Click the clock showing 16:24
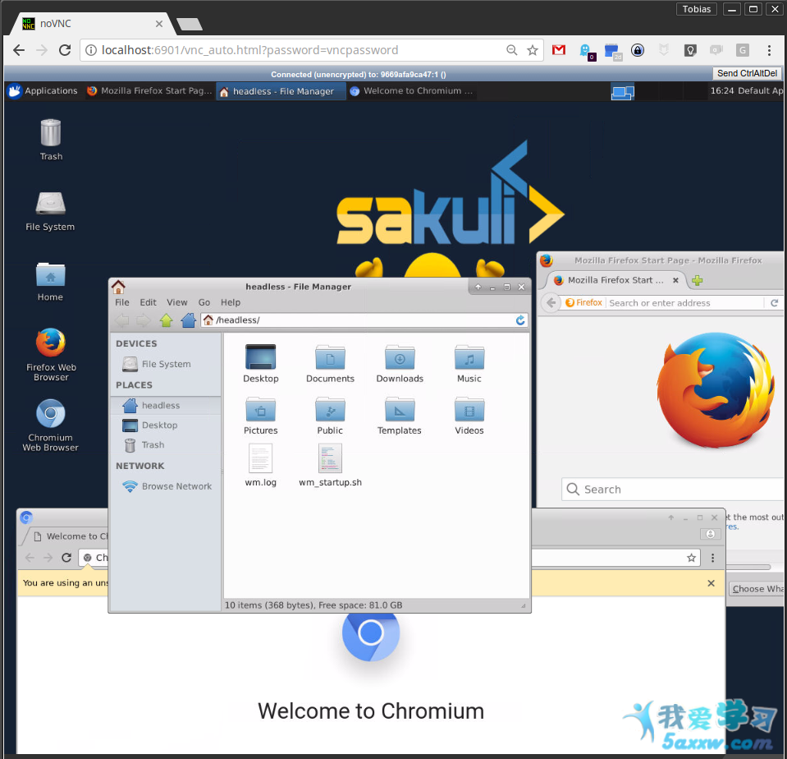Image resolution: width=787 pixels, height=759 pixels. coord(721,91)
